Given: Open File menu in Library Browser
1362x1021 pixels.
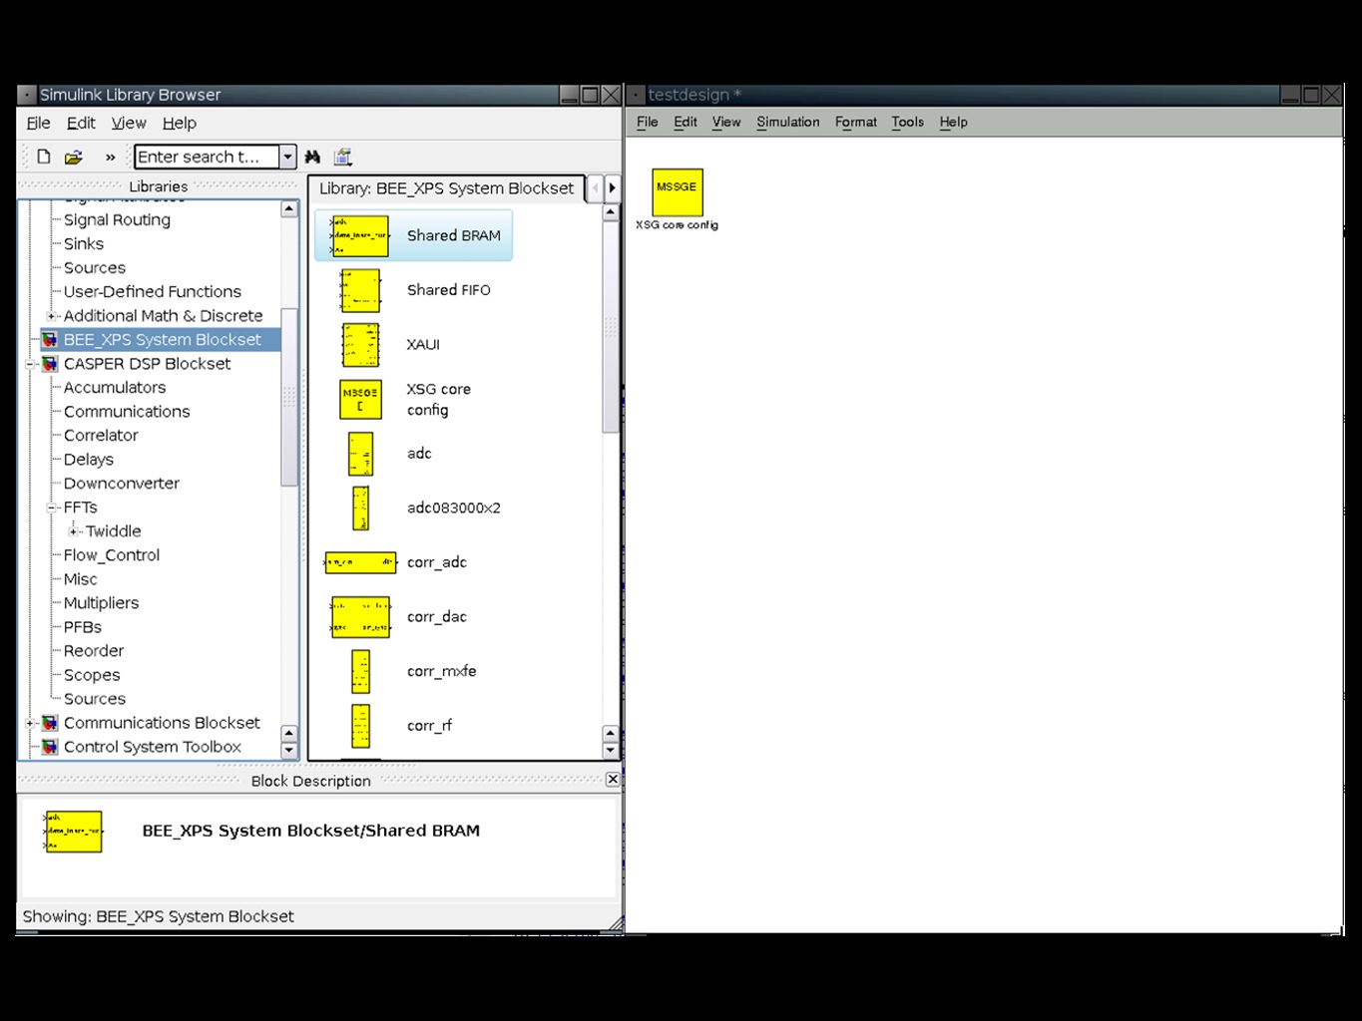Looking at the screenshot, I should pos(38,123).
